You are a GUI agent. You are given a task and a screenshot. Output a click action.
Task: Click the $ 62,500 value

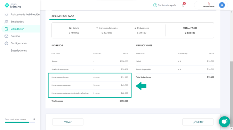pos(124,93)
